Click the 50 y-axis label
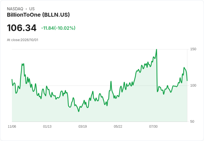The width and height of the screenshot is (204, 141). (192, 122)
